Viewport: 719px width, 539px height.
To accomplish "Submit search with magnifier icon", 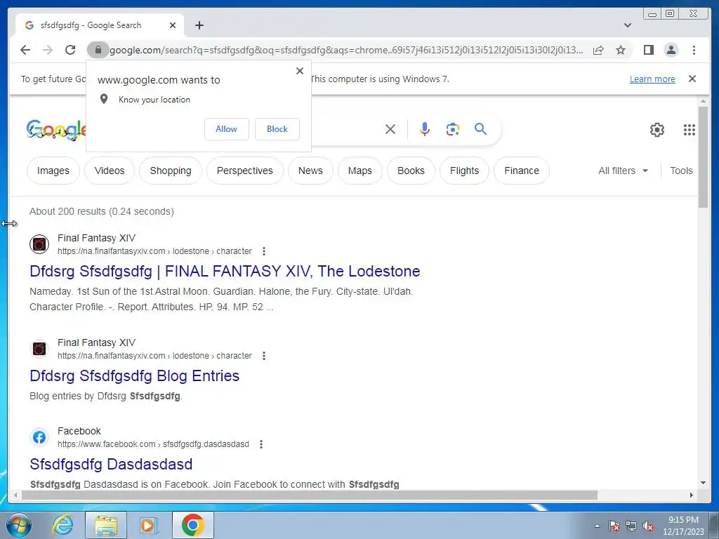I will click(x=480, y=129).
